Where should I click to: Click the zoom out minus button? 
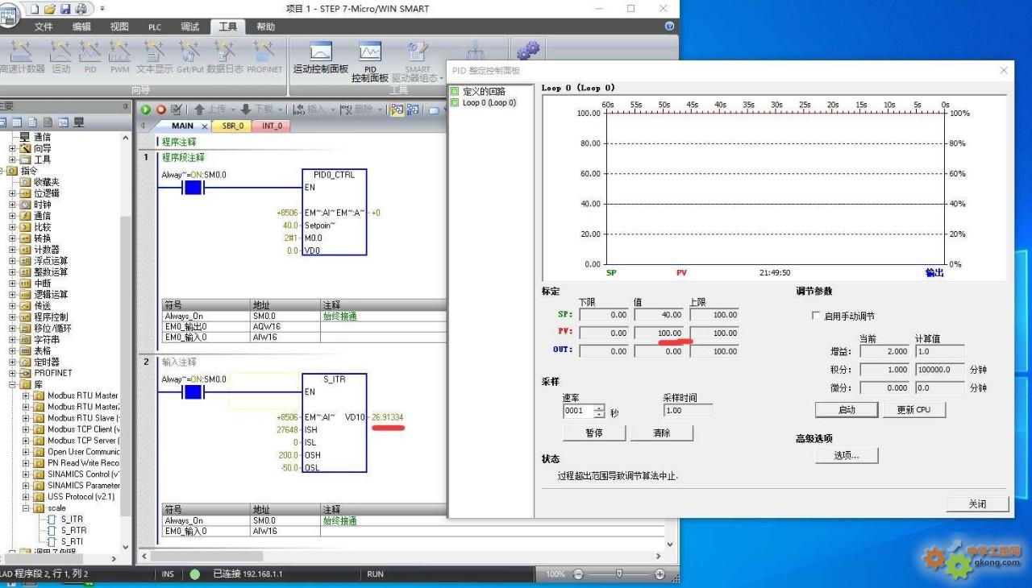pyautogui.click(x=577, y=574)
